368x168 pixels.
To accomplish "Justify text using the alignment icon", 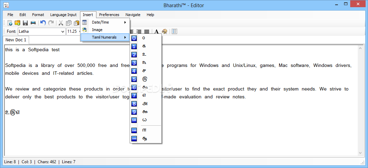I will pos(147,31).
